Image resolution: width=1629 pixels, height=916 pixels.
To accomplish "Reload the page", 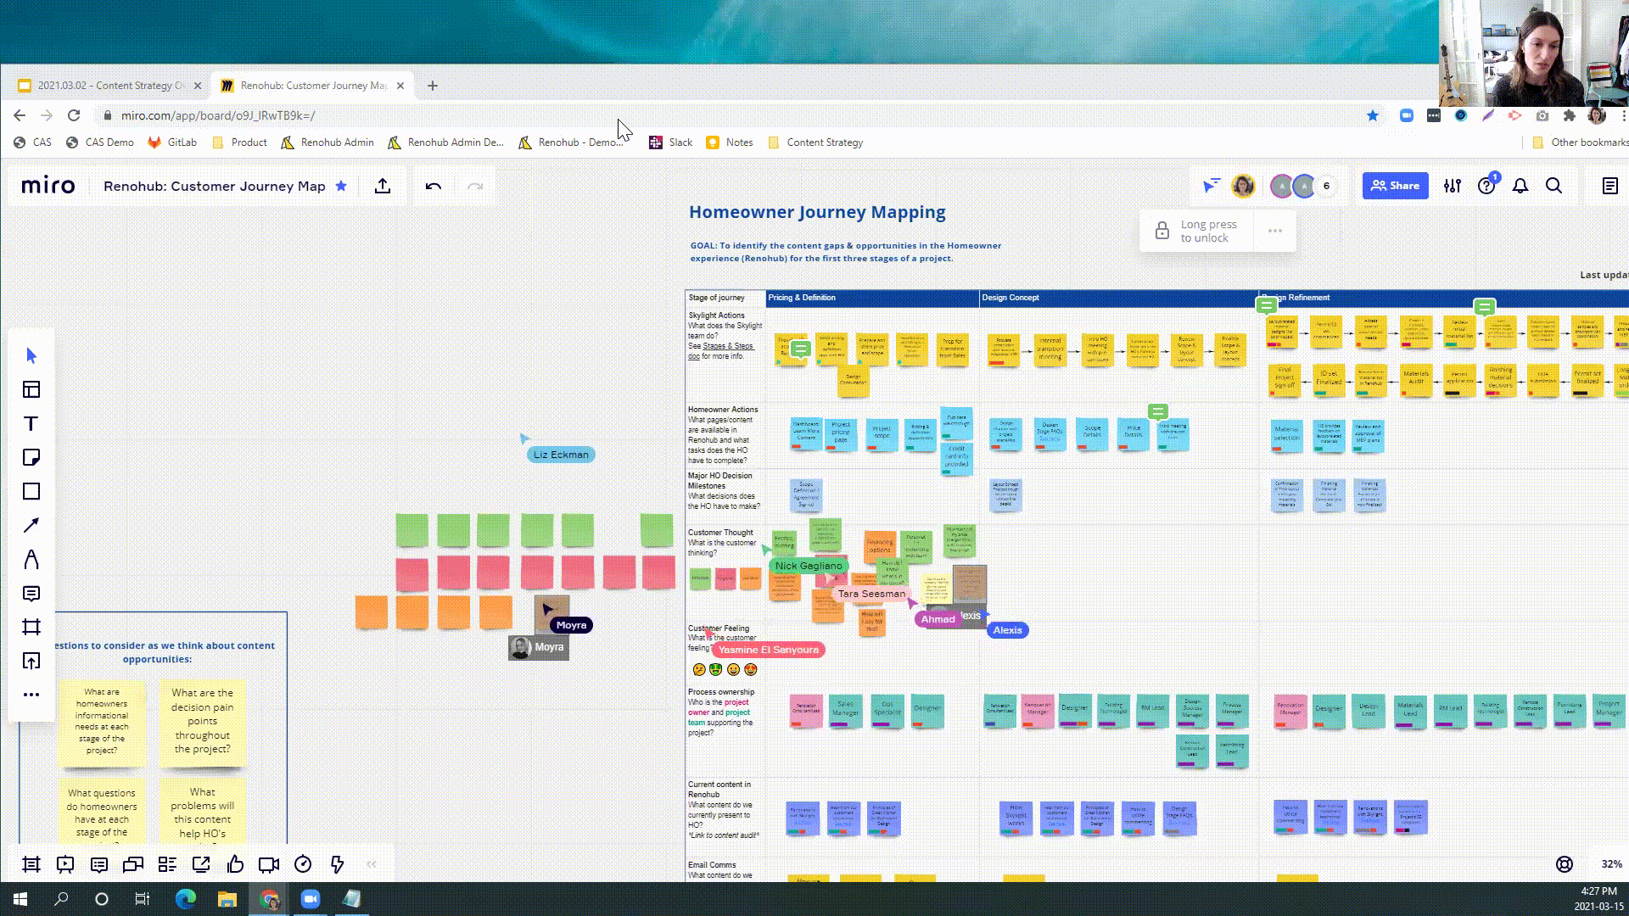I will coord(74,115).
